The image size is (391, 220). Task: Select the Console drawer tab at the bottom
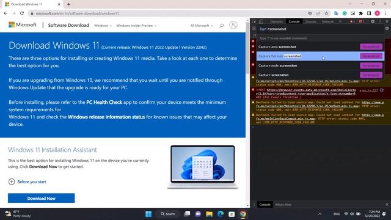tap(265, 205)
